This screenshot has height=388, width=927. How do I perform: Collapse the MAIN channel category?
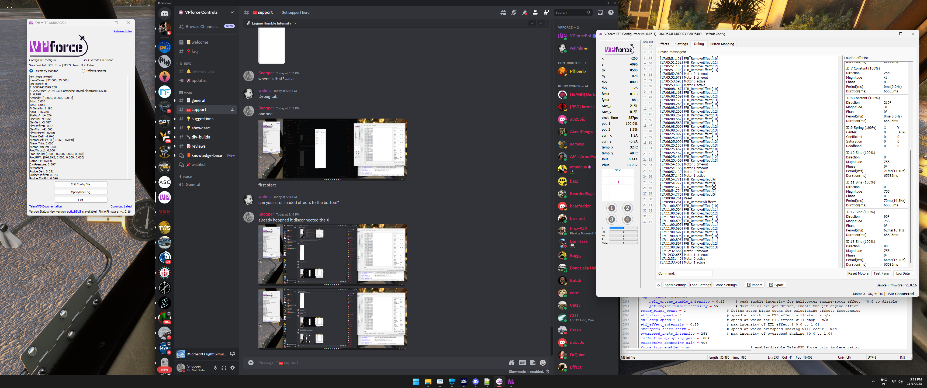click(188, 92)
